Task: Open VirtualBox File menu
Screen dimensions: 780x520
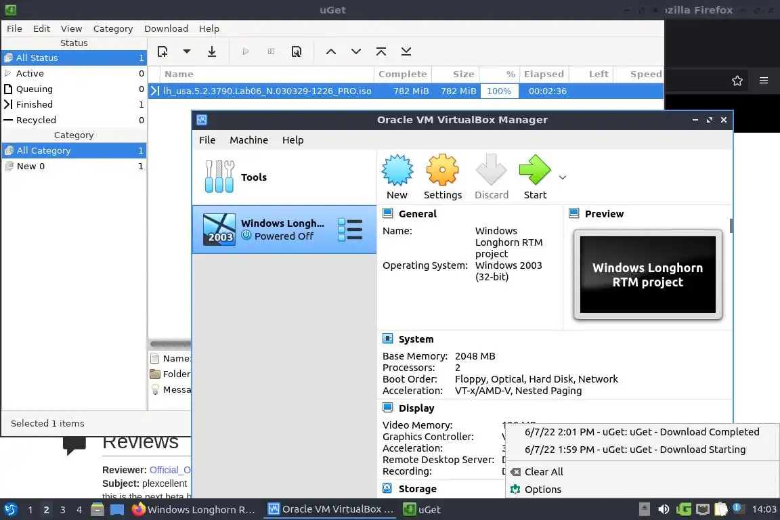Action: [x=207, y=140]
